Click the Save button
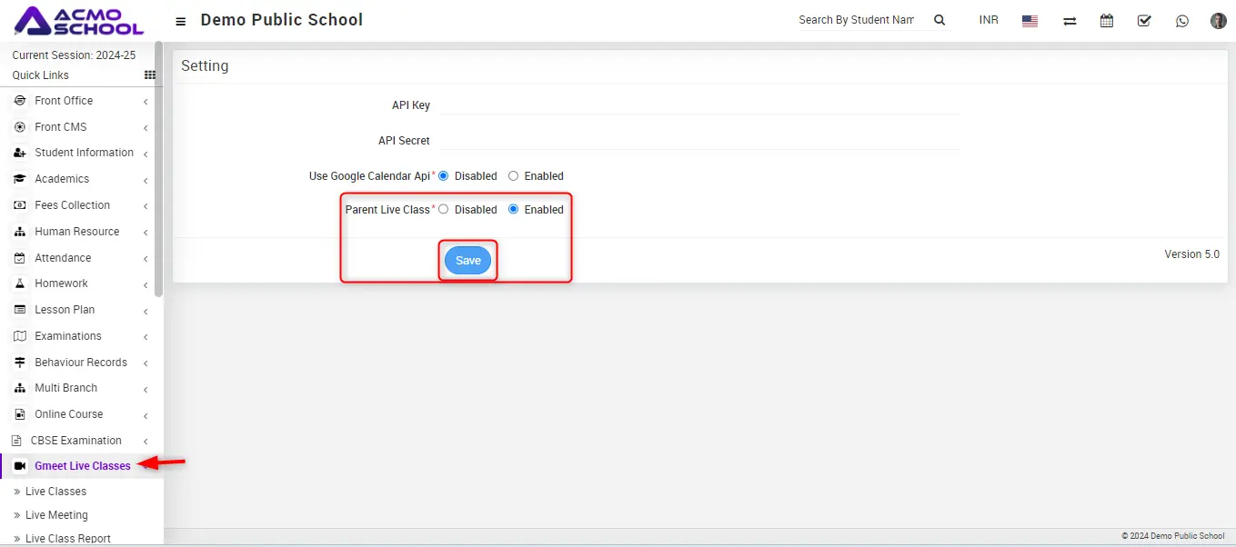This screenshot has height=547, width=1236. click(x=467, y=261)
